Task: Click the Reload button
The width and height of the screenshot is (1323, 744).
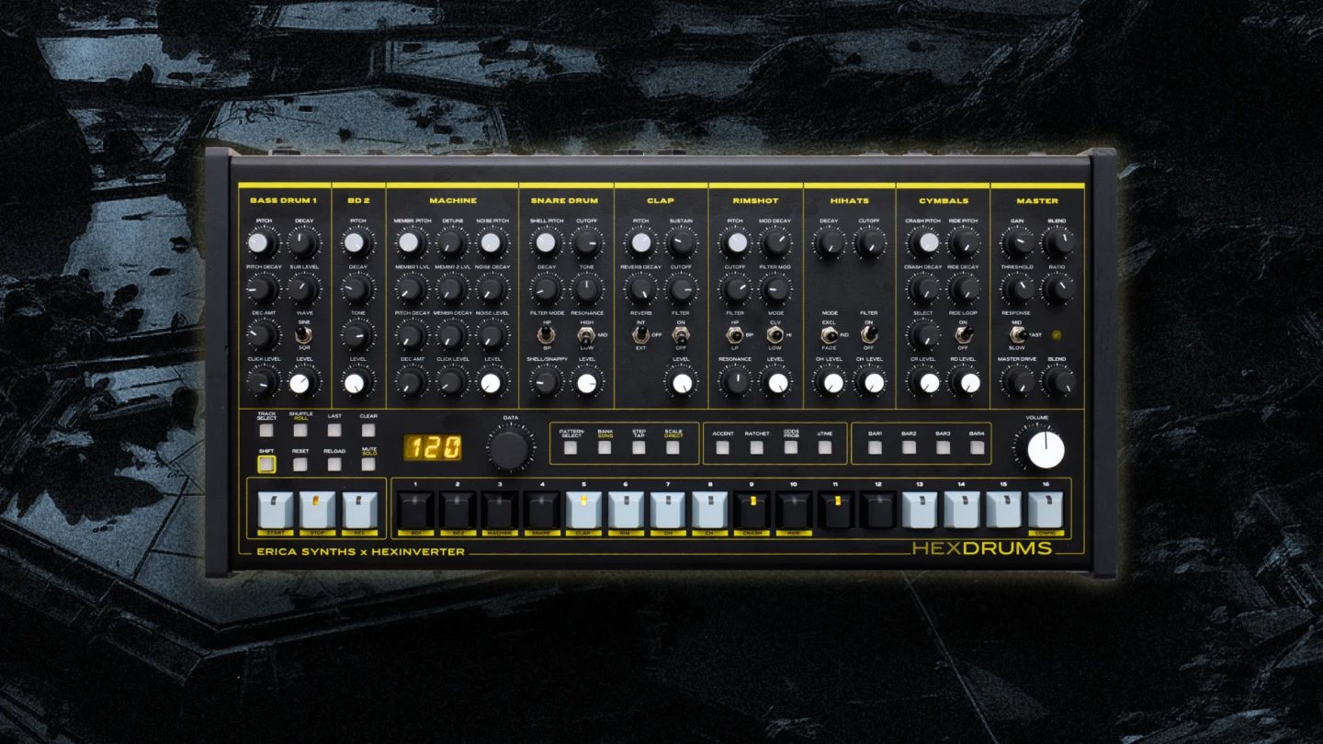Action: click(x=334, y=464)
